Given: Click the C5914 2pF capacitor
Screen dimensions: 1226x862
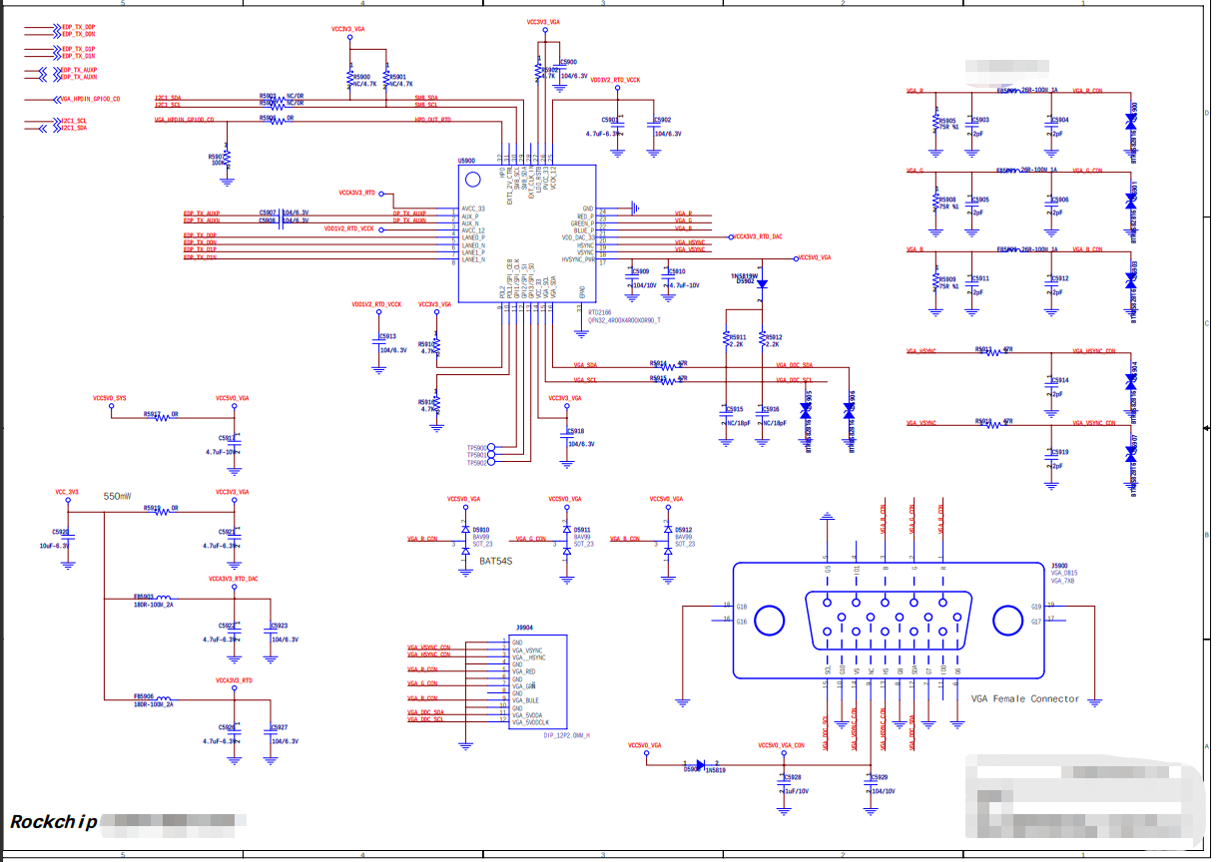Looking at the screenshot, I should (1050, 387).
